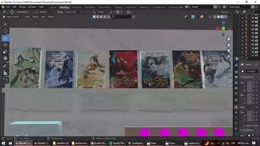This screenshot has height=146, width=260.
Task: Activate the Rotate tool
Action: (x=5, y=45)
